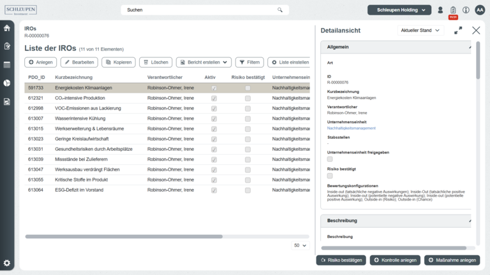490x275 pixels.
Task: Expand the Bericht erstellen dropdown
Action: (204, 62)
